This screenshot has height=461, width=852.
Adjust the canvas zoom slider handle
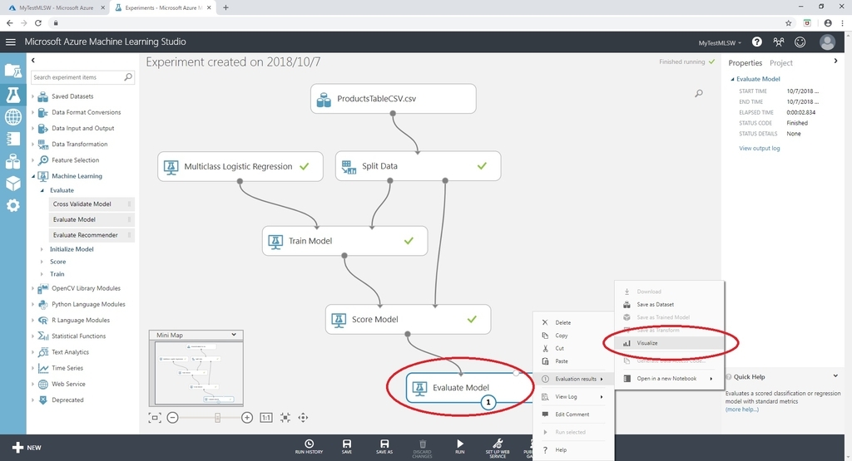coord(217,418)
